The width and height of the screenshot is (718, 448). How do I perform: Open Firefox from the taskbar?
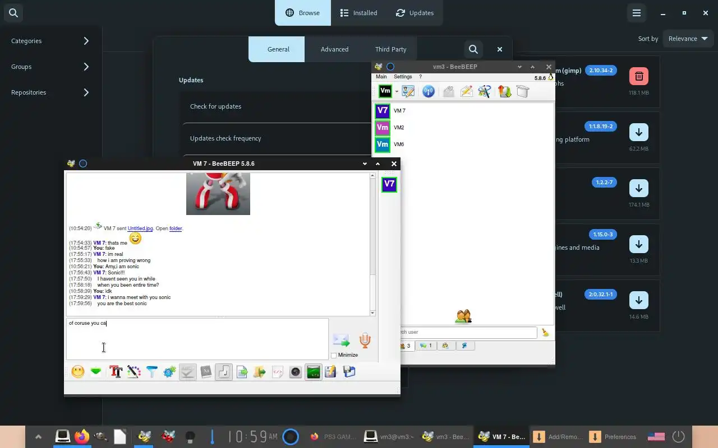point(82,436)
